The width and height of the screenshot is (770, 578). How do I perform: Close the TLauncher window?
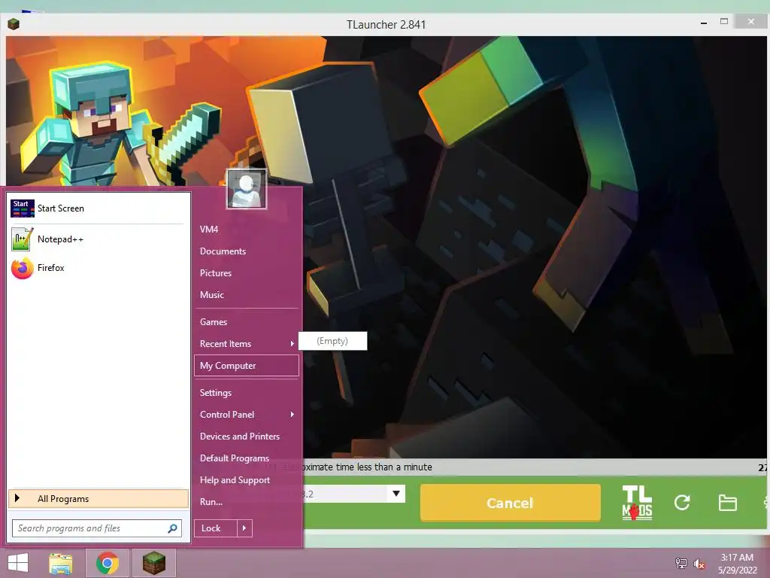[751, 22]
